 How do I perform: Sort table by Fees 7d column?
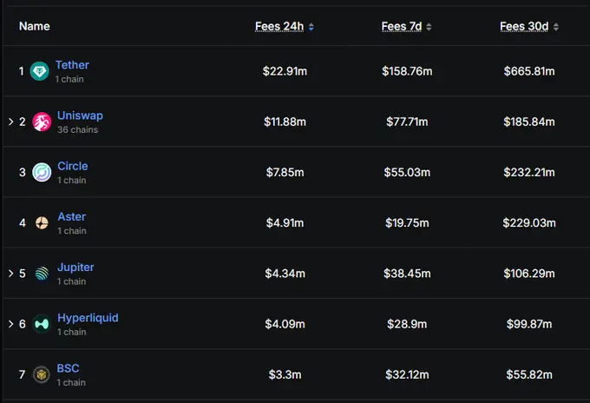tap(402, 26)
